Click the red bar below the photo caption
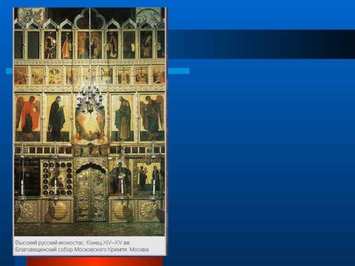This screenshot has height=266, width=355. [95, 262]
